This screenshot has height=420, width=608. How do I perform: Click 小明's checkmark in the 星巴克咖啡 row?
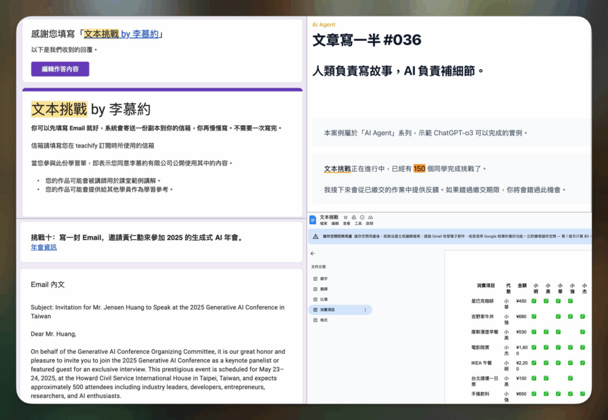[x=534, y=301]
